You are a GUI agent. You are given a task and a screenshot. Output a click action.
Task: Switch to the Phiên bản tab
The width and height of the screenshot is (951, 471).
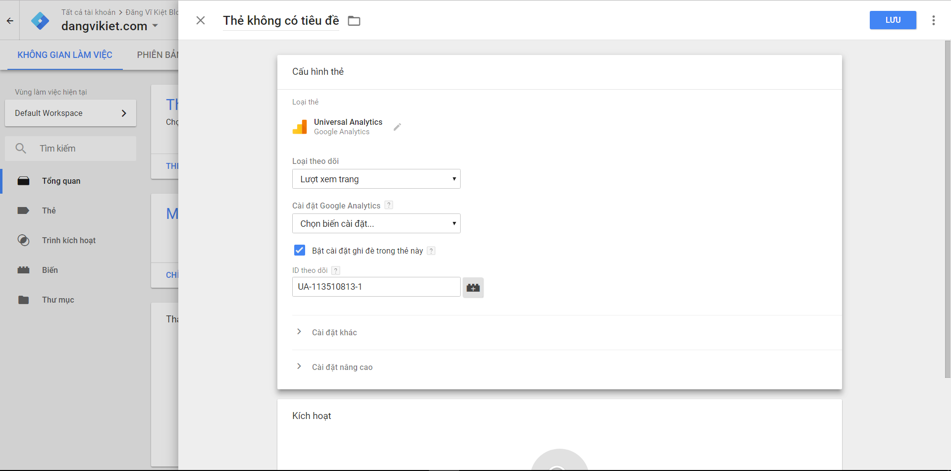click(x=158, y=55)
